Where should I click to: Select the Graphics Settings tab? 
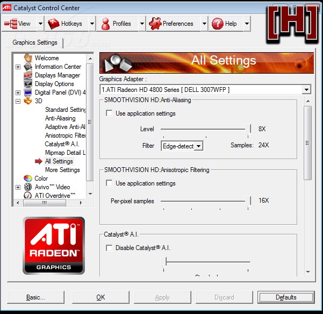click(35, 42)
